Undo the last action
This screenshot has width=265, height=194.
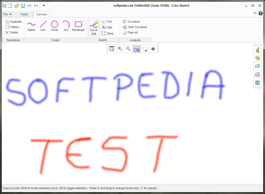[29, 6]
